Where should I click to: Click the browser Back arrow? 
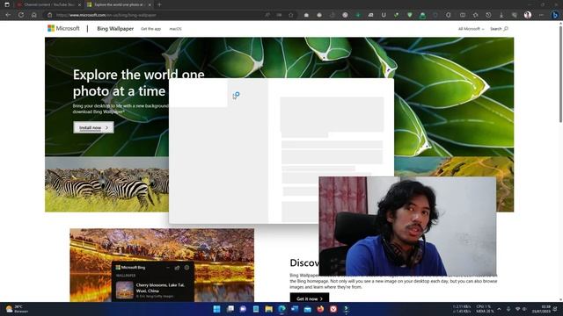[8, 15]
